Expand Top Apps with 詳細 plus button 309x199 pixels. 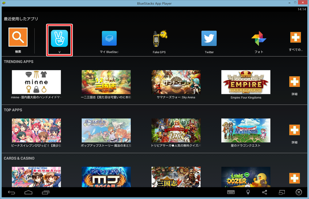pyautogui.click(x=294, y=130)
